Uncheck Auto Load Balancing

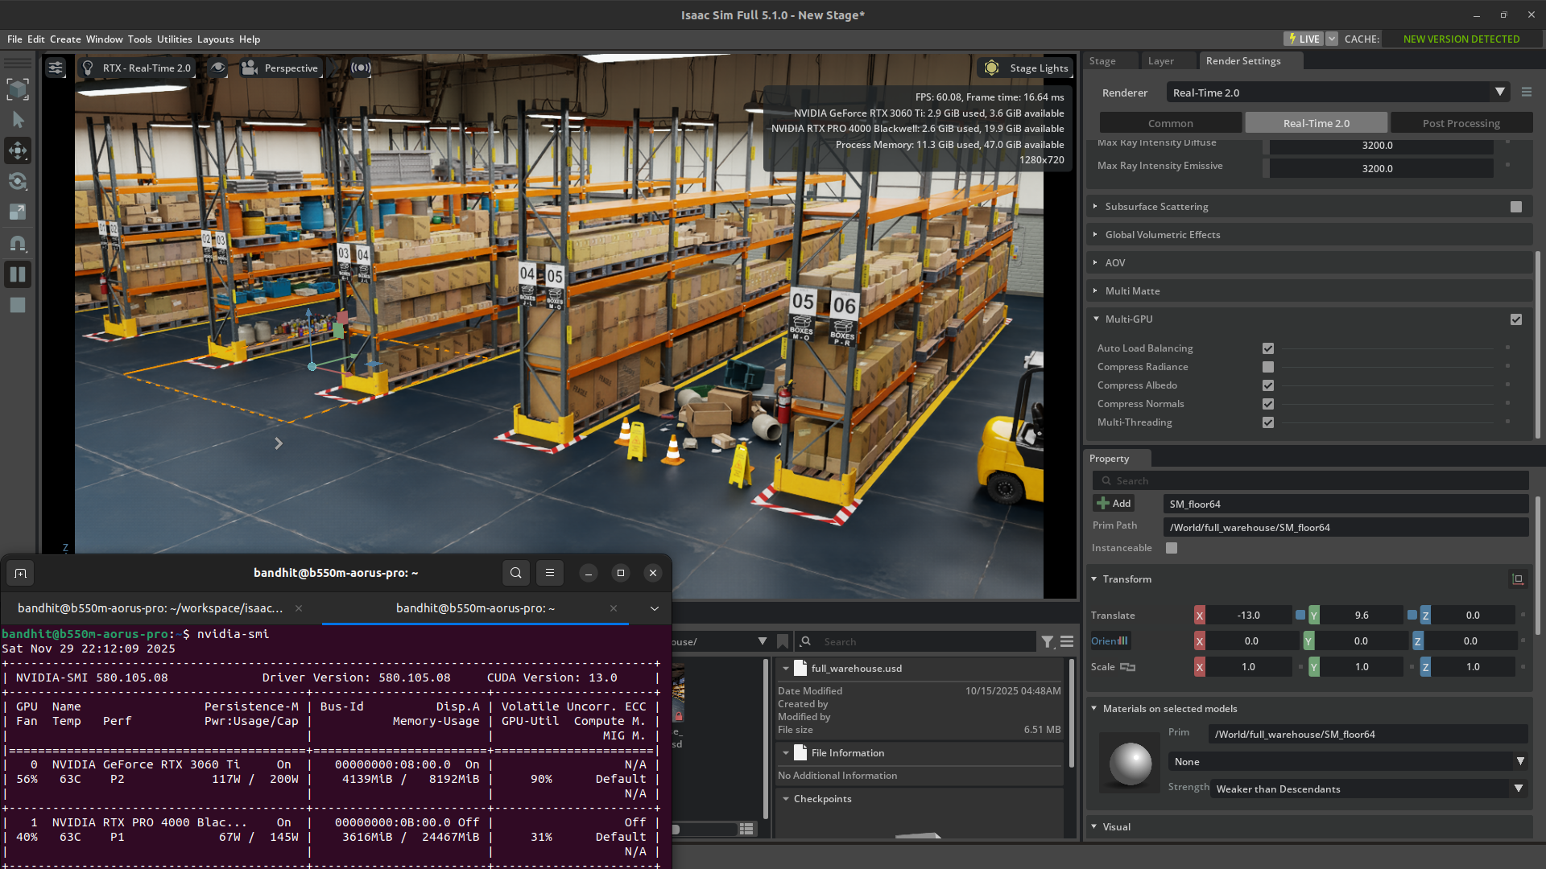pos(1268,348)
